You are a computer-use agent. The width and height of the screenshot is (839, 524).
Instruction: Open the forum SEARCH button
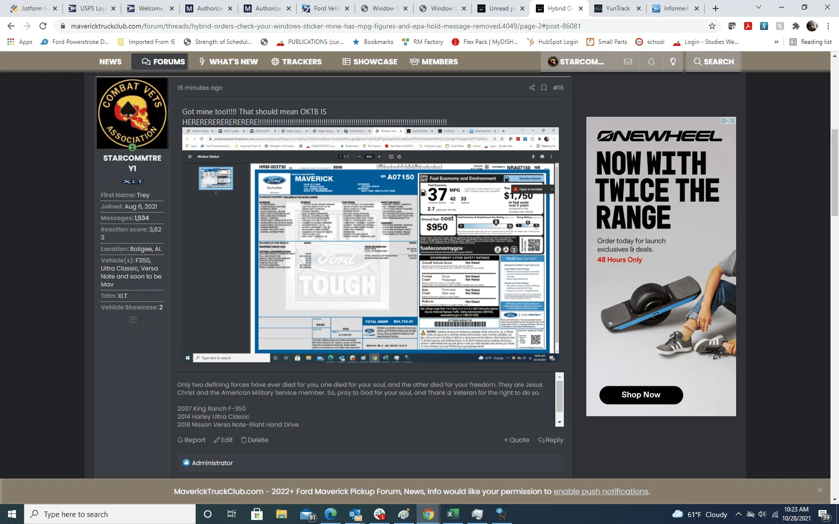click(x=714, y=62)
